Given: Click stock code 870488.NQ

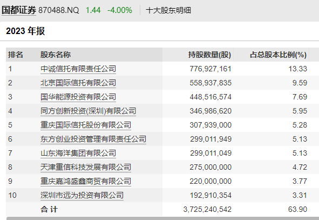Looking at the screenshot, I should click(x=59, y=10).
